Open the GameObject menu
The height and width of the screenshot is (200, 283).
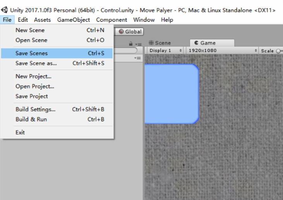(74, 20)
